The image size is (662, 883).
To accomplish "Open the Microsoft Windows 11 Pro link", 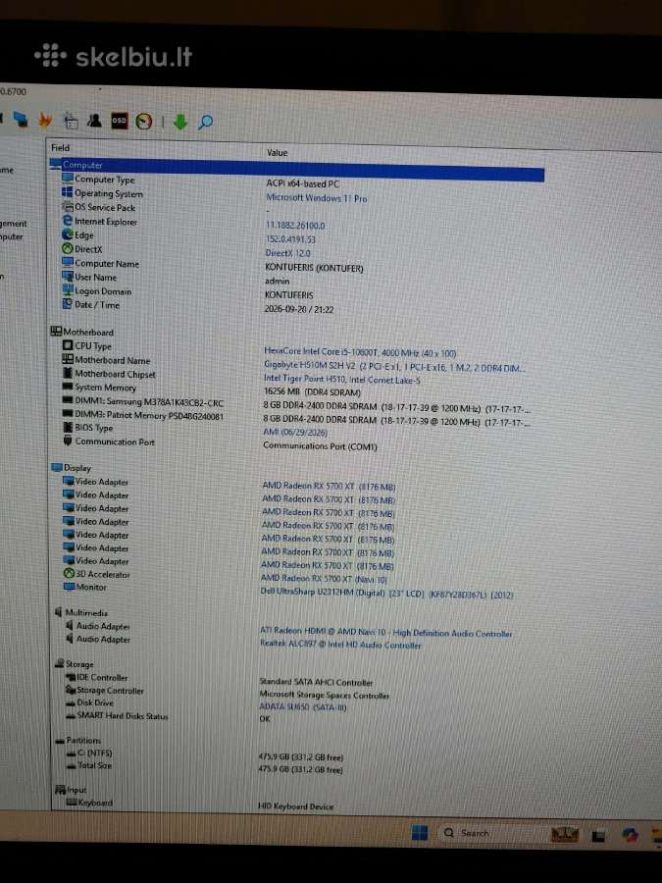I will pos(317,198).
